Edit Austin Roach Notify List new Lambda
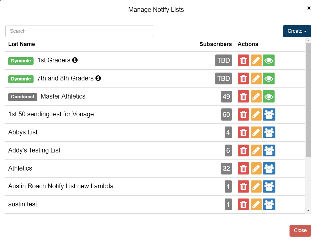 pyautogui.click(x=256, y=187)
